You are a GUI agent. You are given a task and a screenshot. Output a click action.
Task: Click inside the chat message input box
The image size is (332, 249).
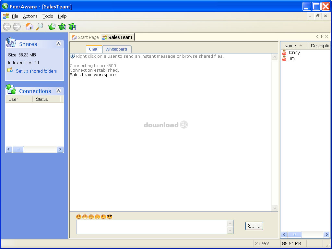point(151,227)
